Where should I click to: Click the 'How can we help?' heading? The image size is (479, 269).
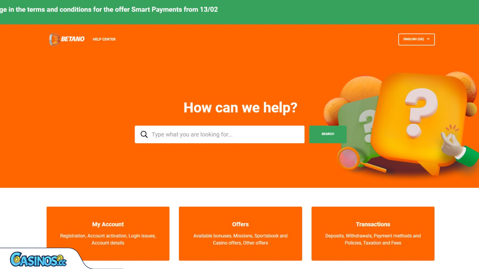[240, 107]
